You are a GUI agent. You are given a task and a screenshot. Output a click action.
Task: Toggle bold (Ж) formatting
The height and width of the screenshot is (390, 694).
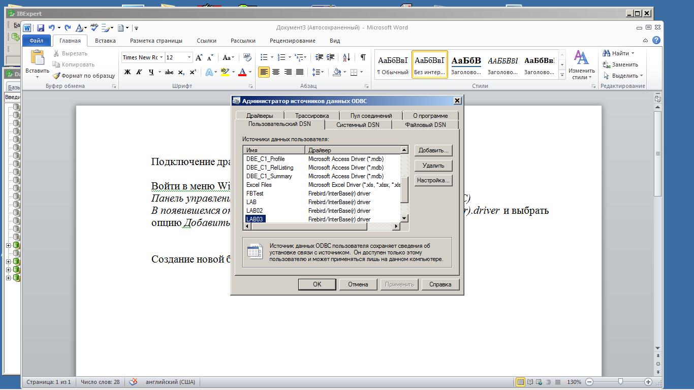click(x=128, y=72)
